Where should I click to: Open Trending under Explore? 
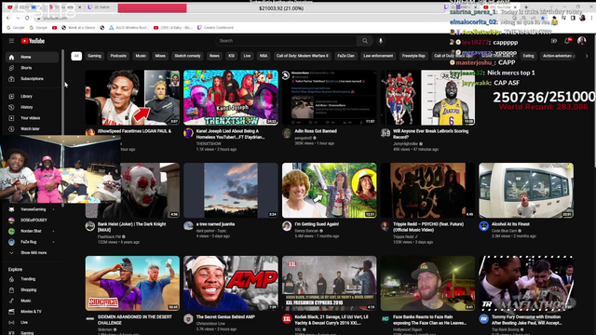(x=32, y=279)
